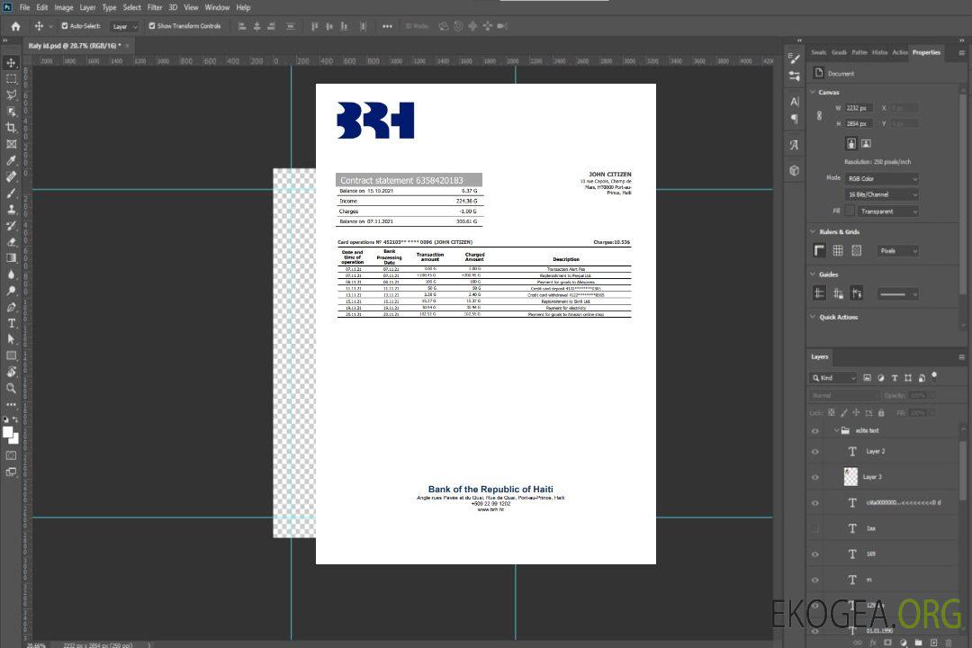Select the Healing Brush tool
This screenshot has width=972, height=648.
click(x=11, y=176)
